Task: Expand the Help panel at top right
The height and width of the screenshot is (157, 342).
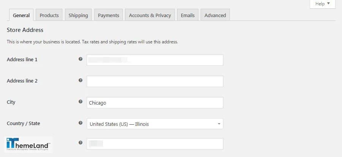Action: pyautogui.click(x=322, y=4)
